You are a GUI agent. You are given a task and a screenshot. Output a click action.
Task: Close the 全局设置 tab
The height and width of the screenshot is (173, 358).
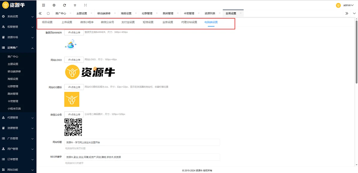point(241,13)
